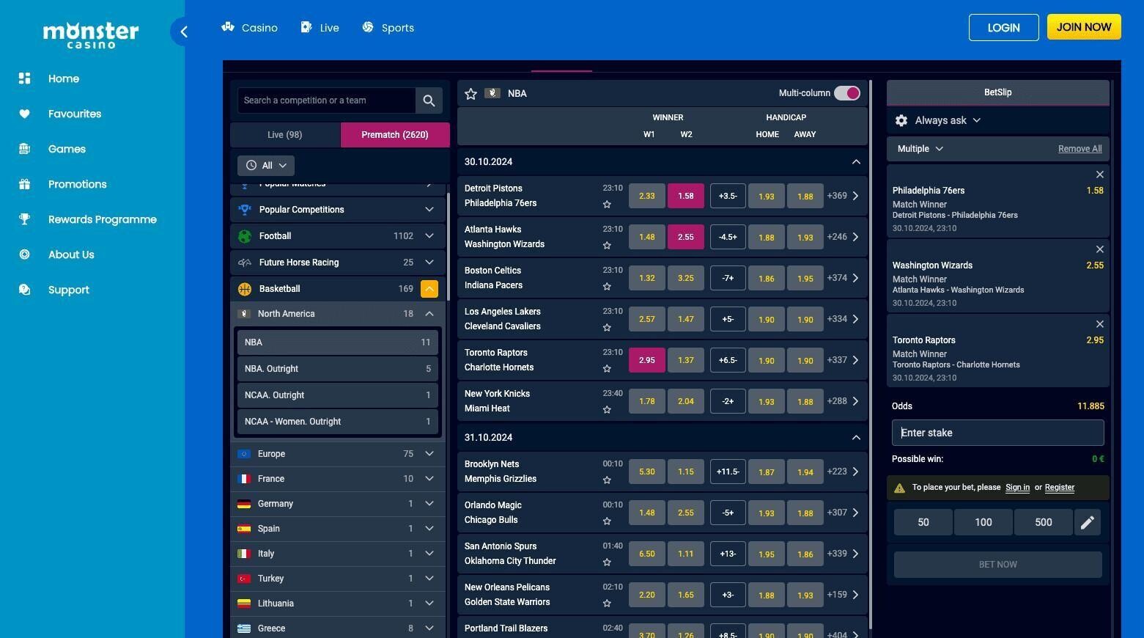
Task: Open the All time filter dropdown
Action: (x=266, y=166)
